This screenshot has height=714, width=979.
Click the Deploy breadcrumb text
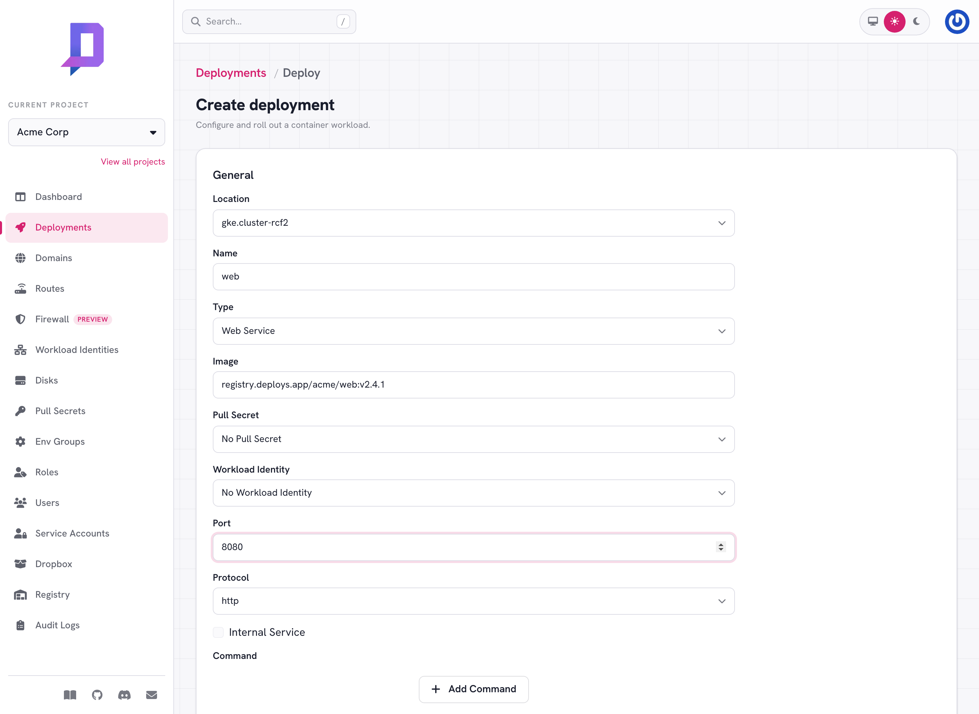[x=302, y=73]
